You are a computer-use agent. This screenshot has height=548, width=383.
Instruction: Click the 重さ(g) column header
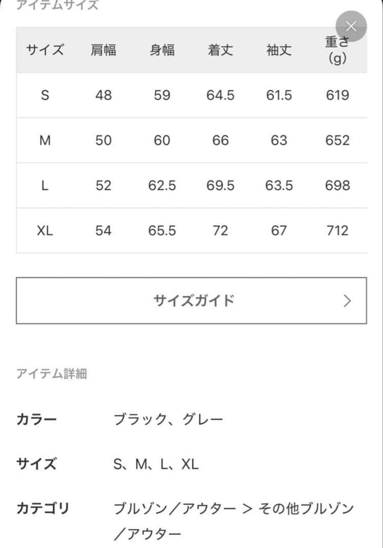point(336,50)
